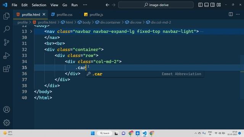Switch to the profile.html tab
Screen dimensions: 244x137
pyautogui.click(x=30, y=14)
